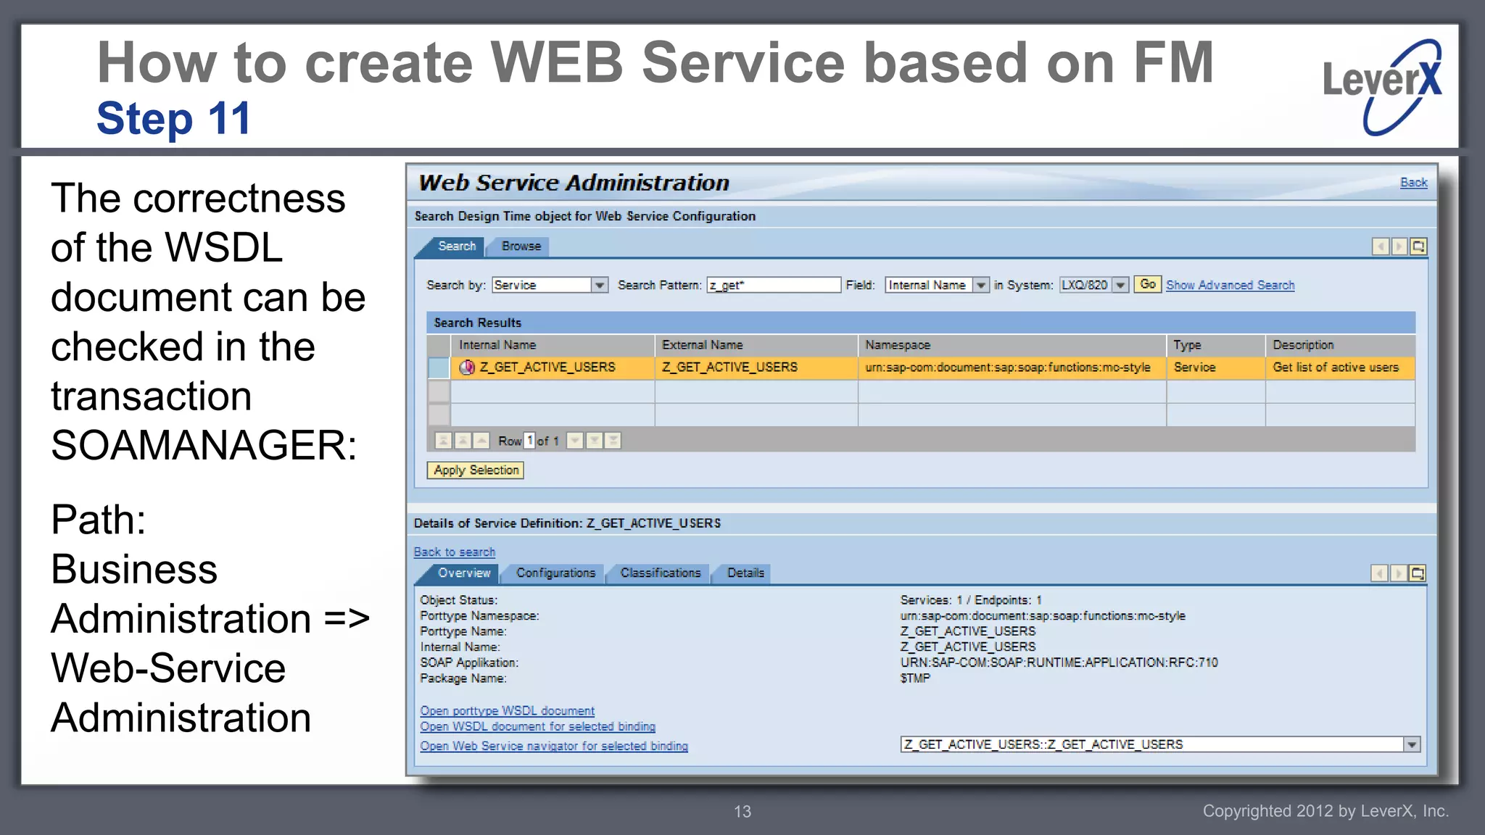Image resolution: width=1485 pixels, height=835 pixels.
Task: Open the Configurations tab
Action: pos(555,573)
